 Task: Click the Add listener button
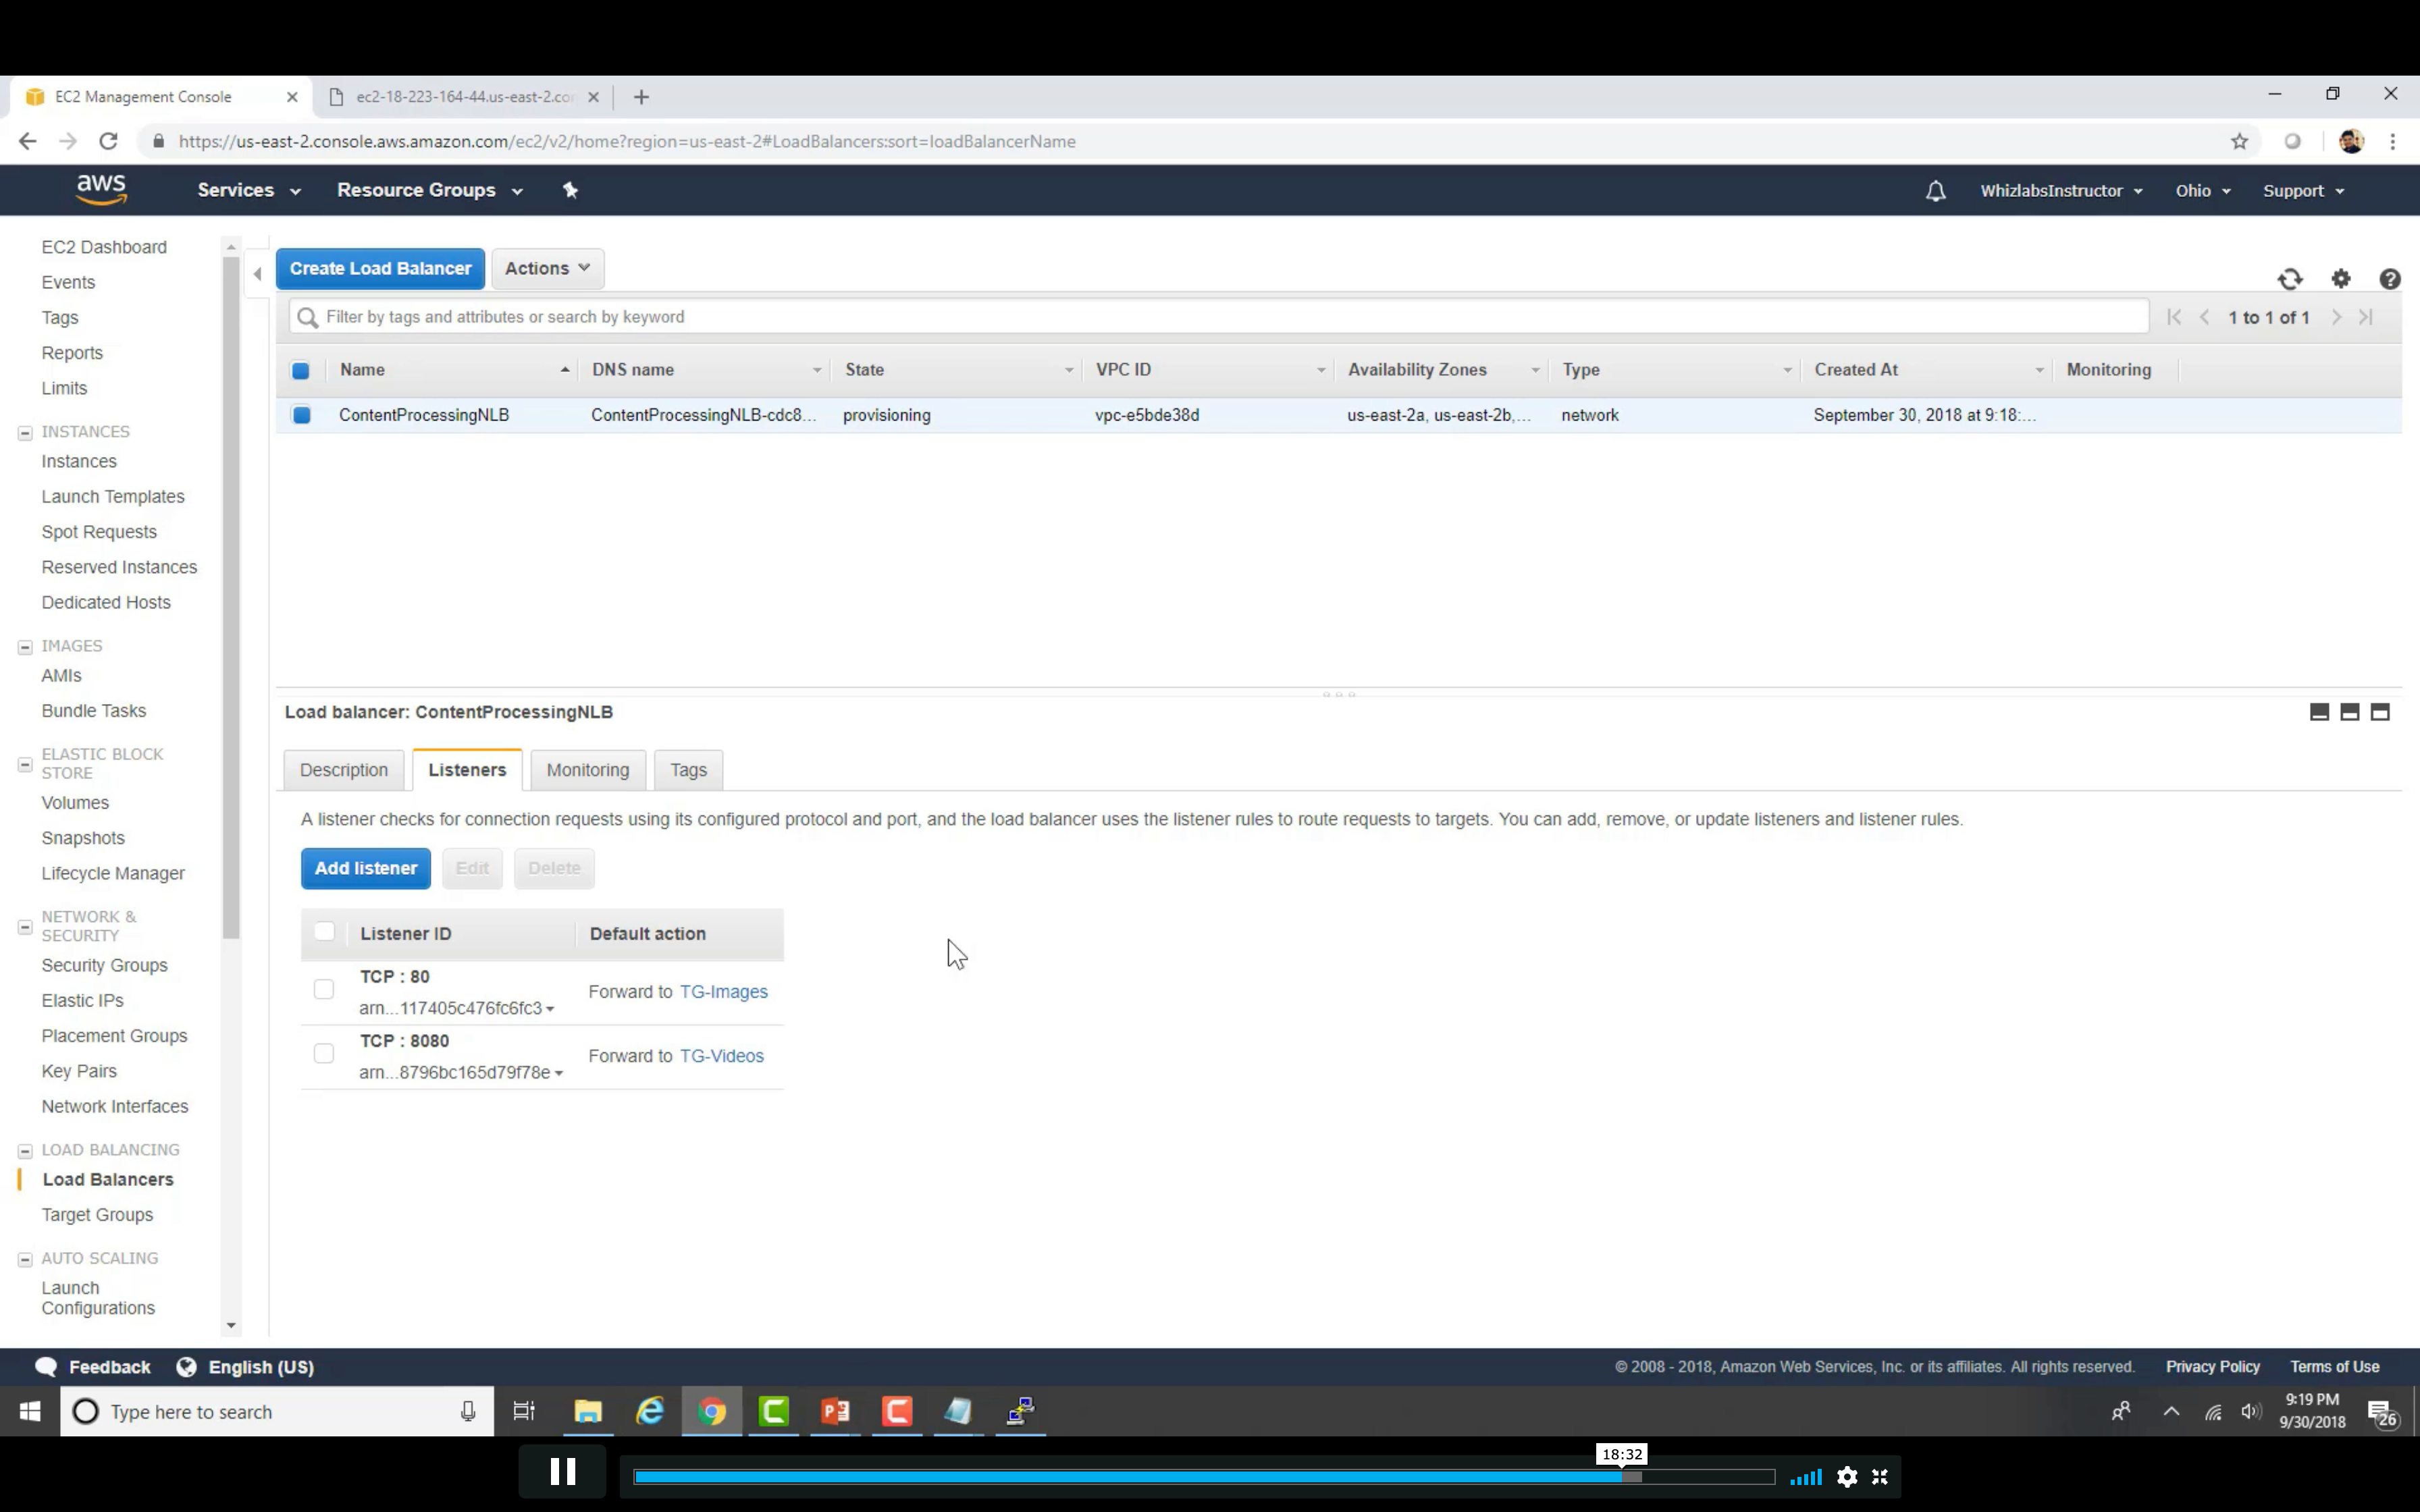[365, 868]
